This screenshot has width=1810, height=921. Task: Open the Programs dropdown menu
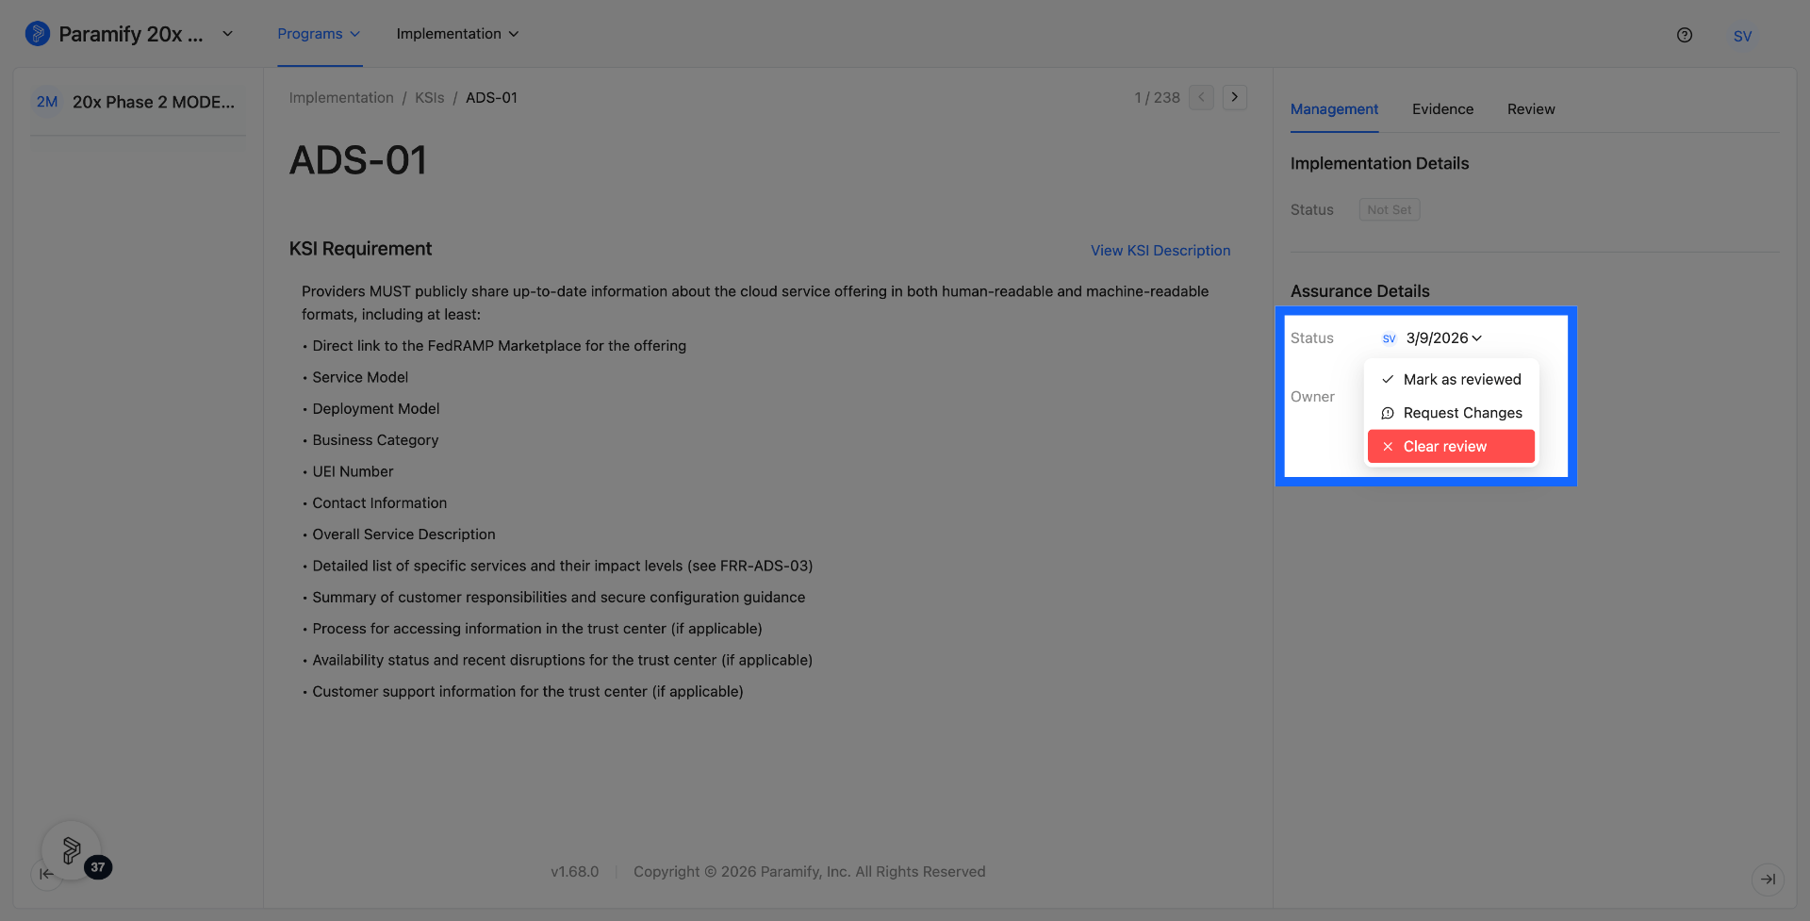tap(319, 34)
